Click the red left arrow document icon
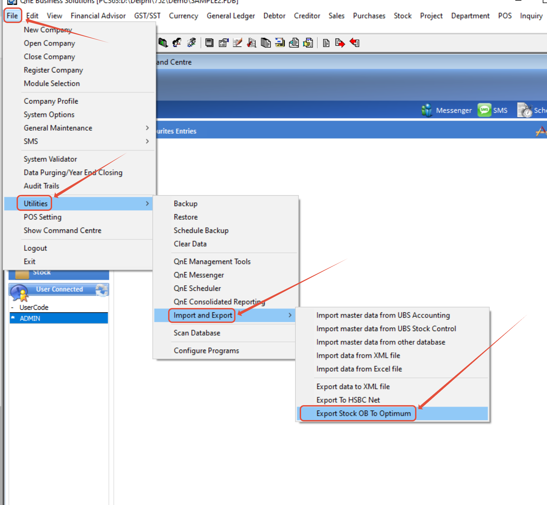This screenshot has width=547, height=505. tap(355, 43)
